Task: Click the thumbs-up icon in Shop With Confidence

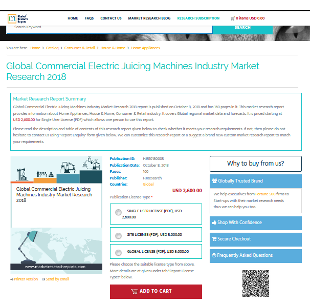Action: click(214, 222)
